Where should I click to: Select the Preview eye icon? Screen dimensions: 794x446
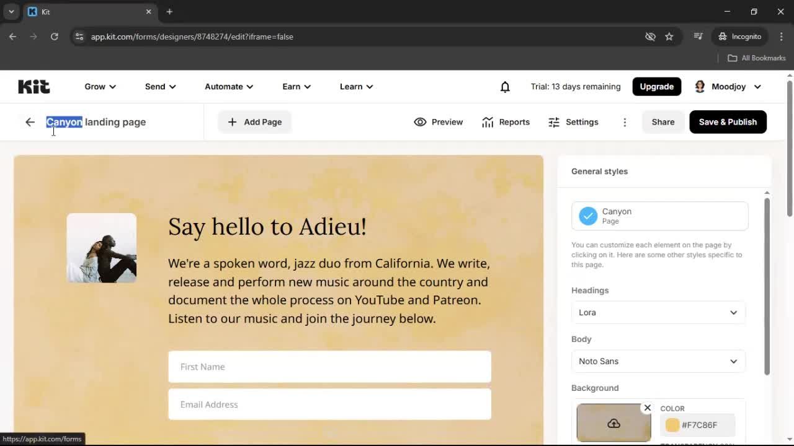coord(421,122)
